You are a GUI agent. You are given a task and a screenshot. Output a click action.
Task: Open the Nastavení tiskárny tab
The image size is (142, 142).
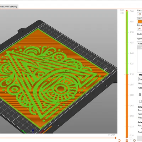(9, 7)
